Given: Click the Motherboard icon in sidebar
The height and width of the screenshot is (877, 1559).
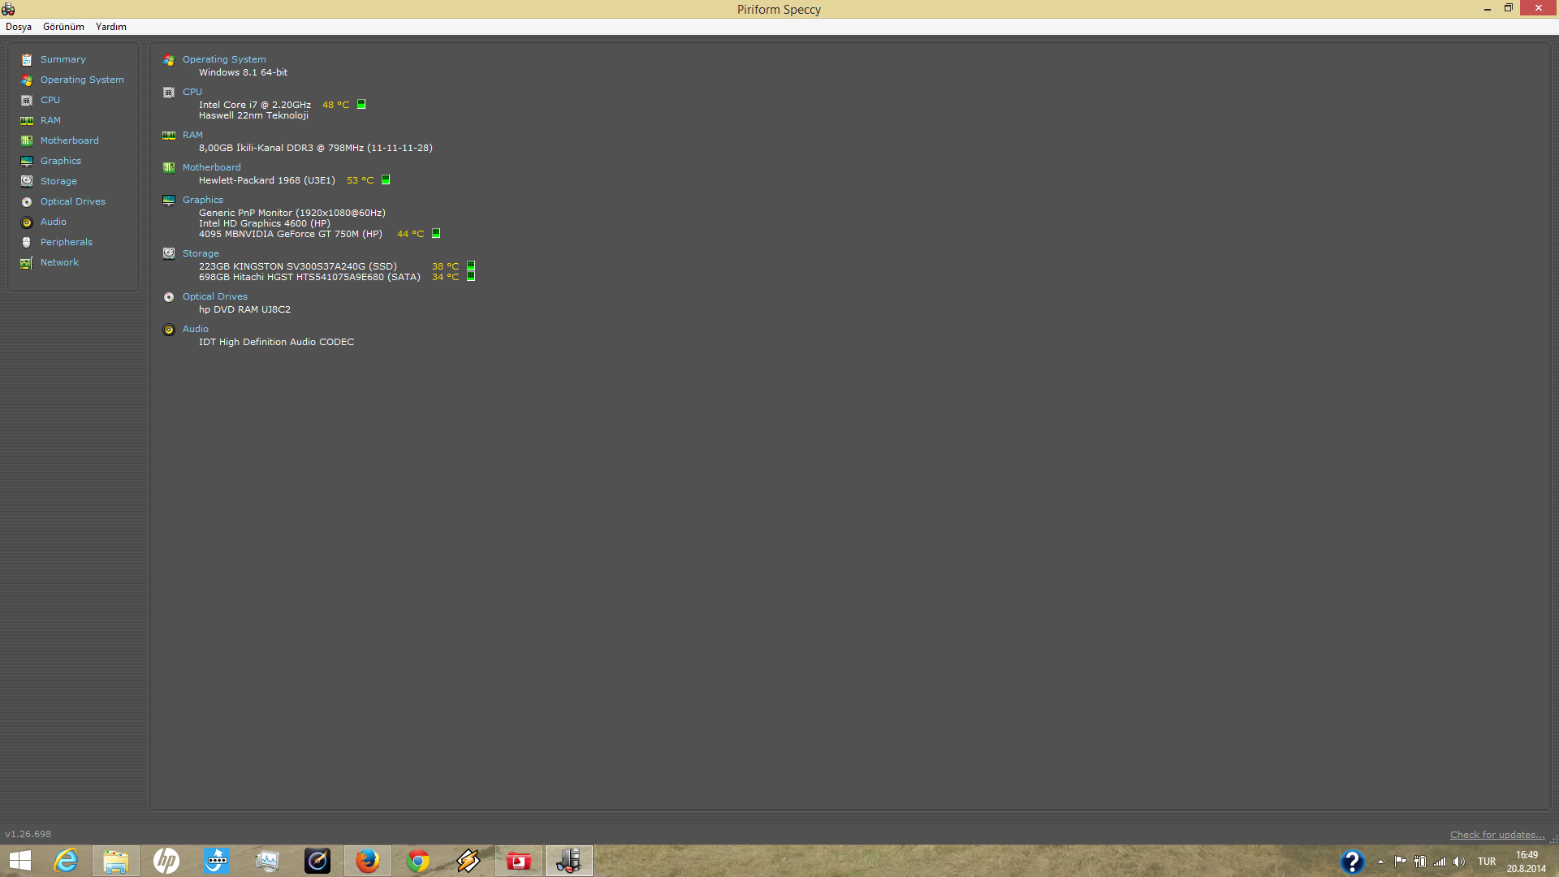Looking at the screenshot, I should pos(27,140).
